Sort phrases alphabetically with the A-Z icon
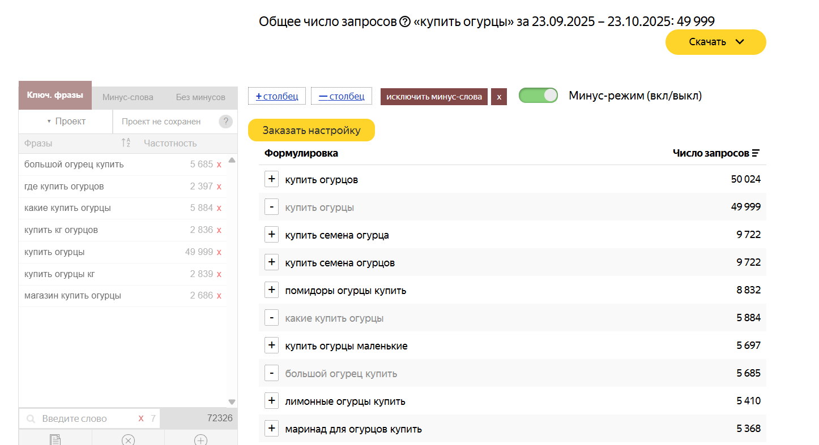Image resolution: width=819 pixels, height=445 pixels. pyautogui.click(x=126, y=143)
